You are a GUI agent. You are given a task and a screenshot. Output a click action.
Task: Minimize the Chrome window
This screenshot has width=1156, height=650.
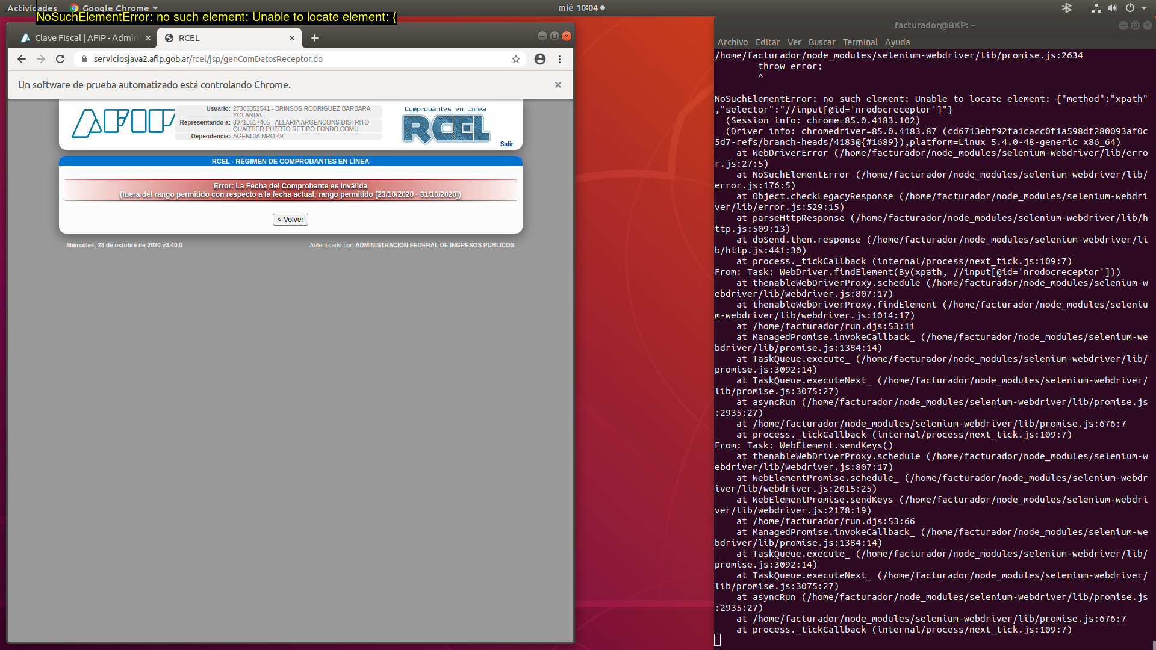pyautogui.click(x=542, y=36)
